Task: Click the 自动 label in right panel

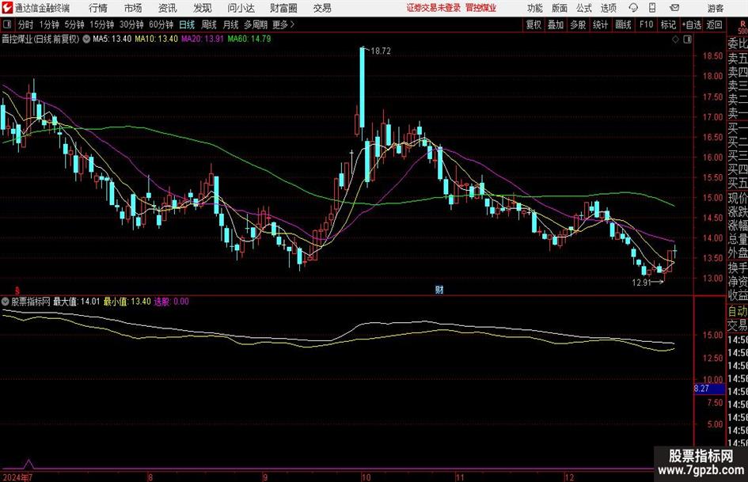Action: pos(738,311)
